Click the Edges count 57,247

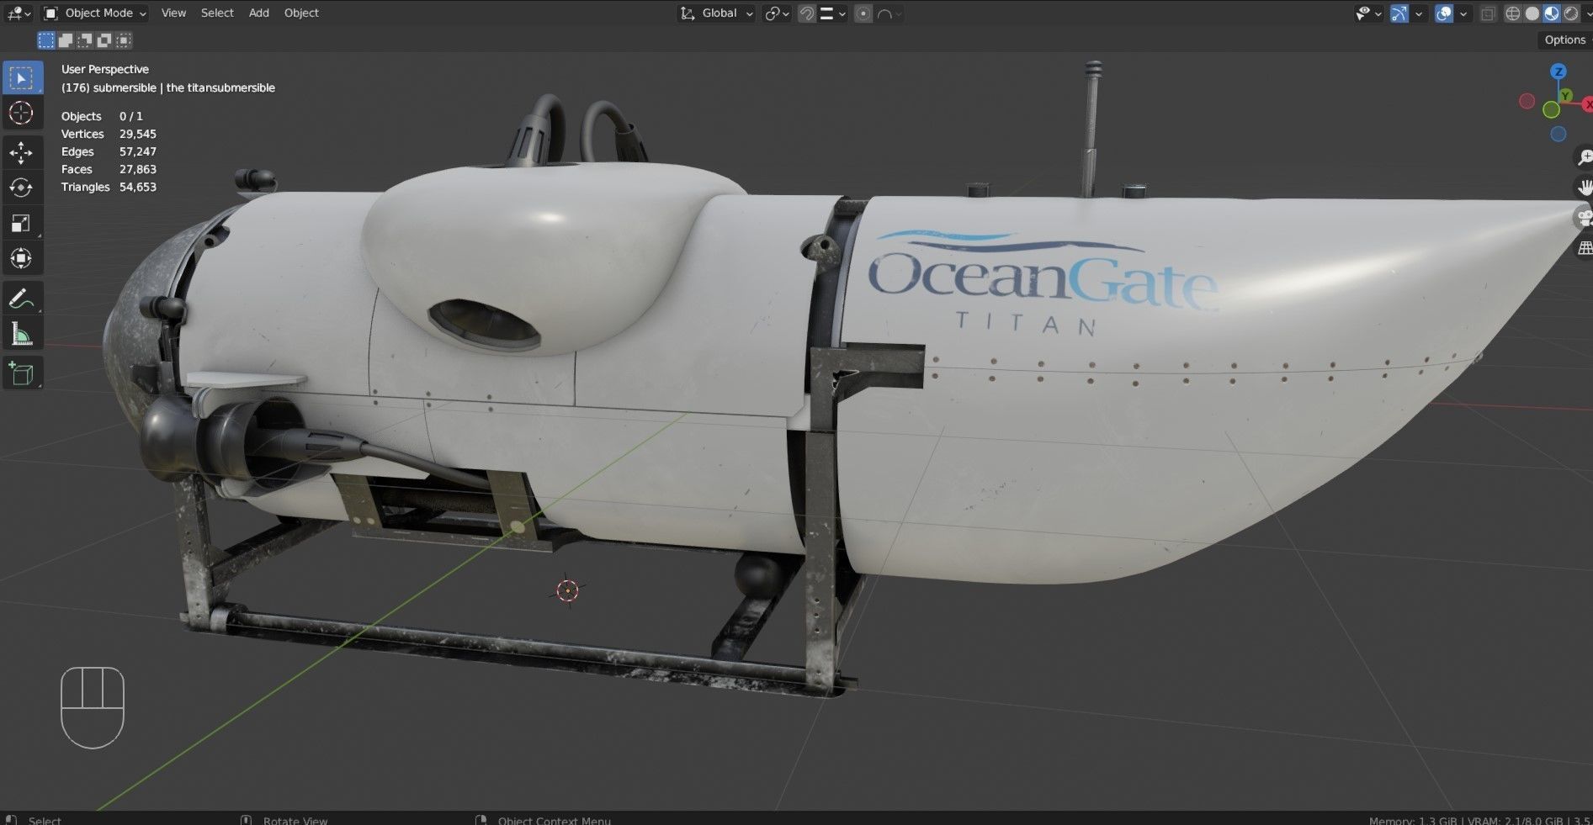pyautogui.click(x=137, y=151)
